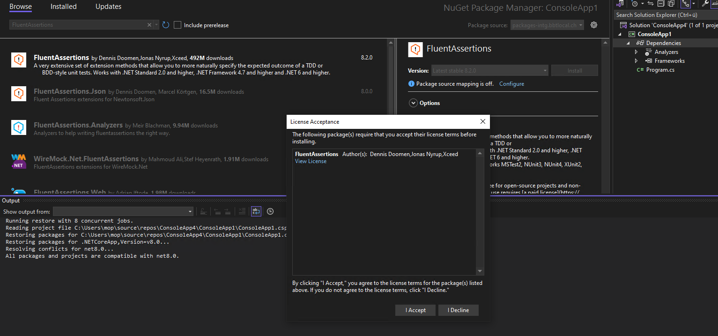This screenshot has height=336, width=718.
Task: Expand Frameworks node arrow
Action: 636,61
